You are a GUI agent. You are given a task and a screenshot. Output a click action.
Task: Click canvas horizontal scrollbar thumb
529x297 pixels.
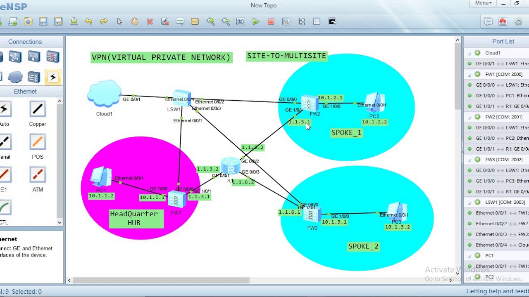[161, 280]
